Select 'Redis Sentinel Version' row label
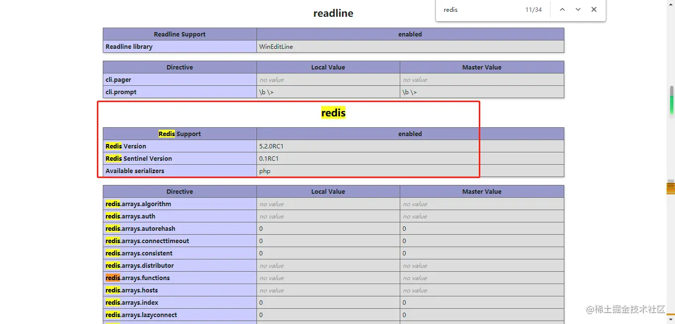This screenshot has height=324, width=675. point(180,159)
